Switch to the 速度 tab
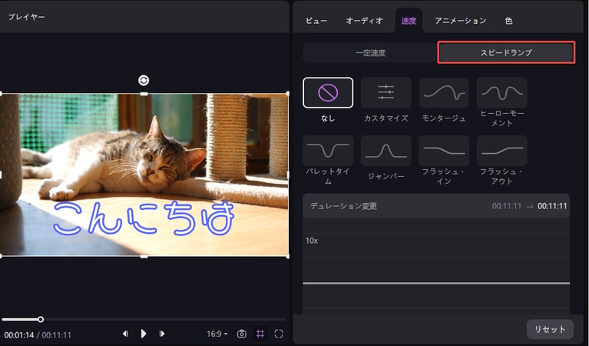 409,21
